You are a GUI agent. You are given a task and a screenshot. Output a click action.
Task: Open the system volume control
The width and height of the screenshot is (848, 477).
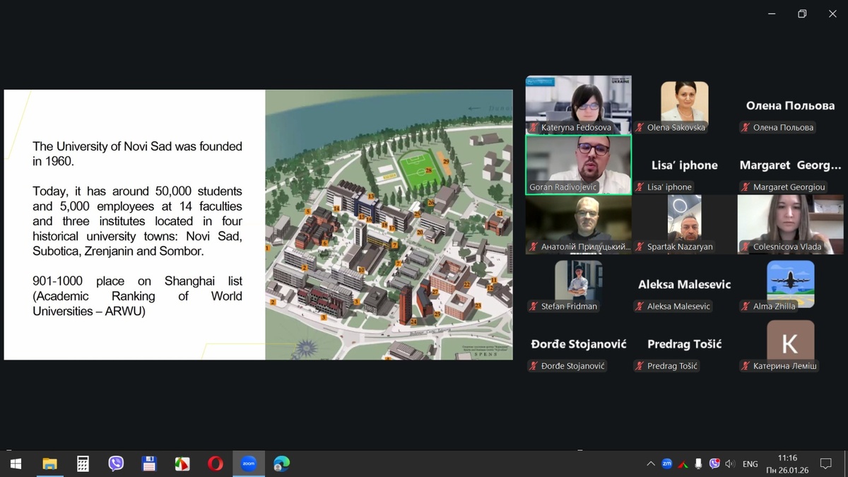pos(730,464)
